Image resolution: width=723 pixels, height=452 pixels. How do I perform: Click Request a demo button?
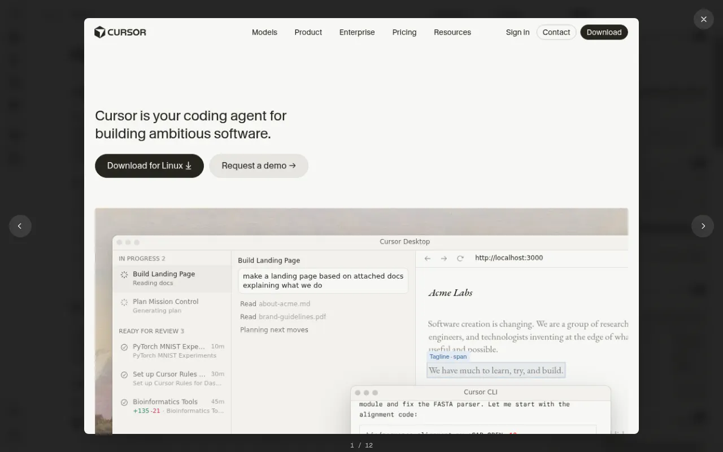pos(259,166)
